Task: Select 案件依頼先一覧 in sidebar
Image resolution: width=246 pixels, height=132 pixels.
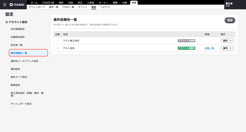Action: pos(28,53)
